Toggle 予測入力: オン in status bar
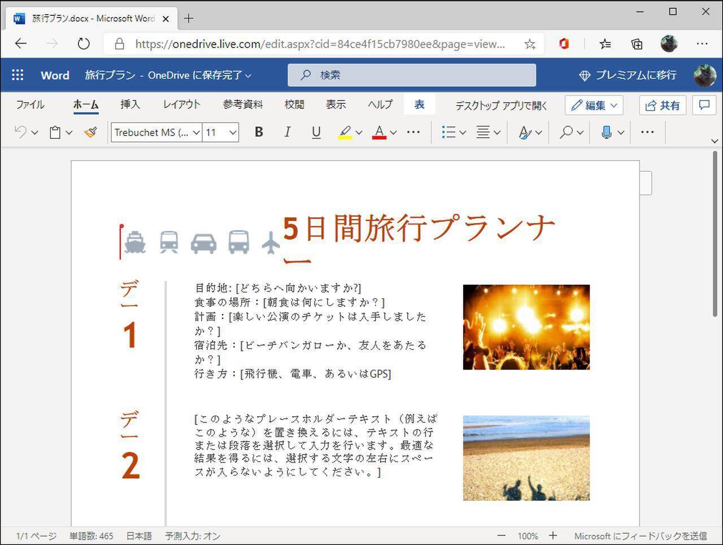The image size is (723, 545). [193, 536]
